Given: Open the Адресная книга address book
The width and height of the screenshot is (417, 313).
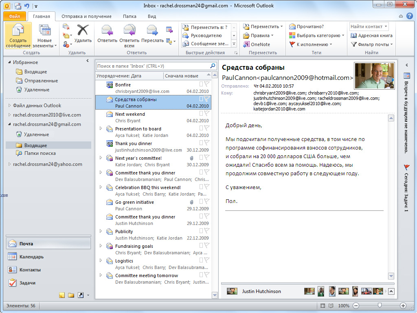Looking at the screenshot, I should 371,35.
